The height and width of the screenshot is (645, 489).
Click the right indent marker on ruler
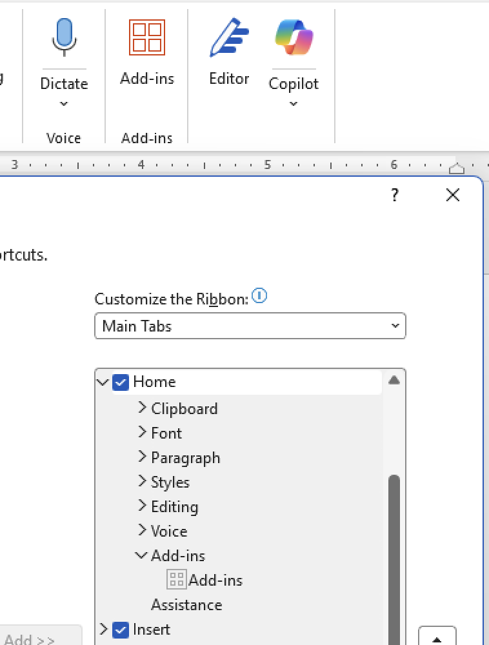tap(457, 168)
